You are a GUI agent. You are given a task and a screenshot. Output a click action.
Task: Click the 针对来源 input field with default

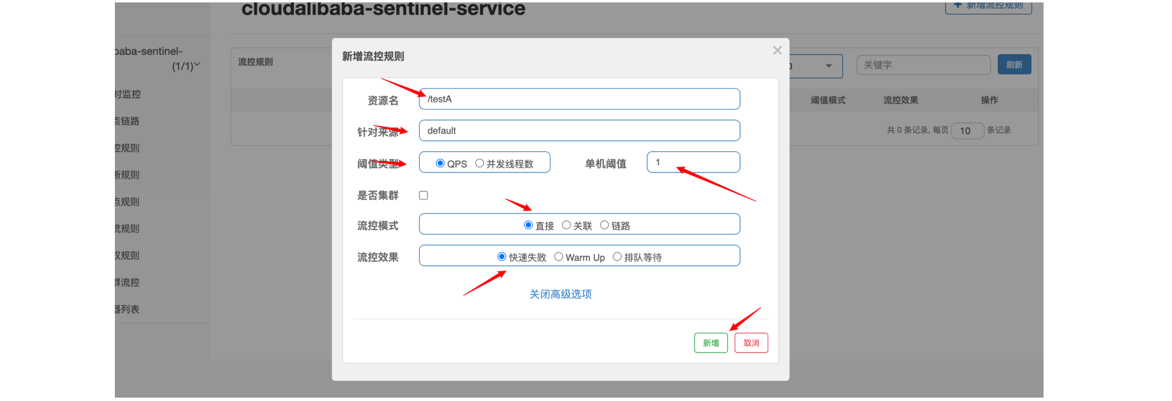point(579,130)
